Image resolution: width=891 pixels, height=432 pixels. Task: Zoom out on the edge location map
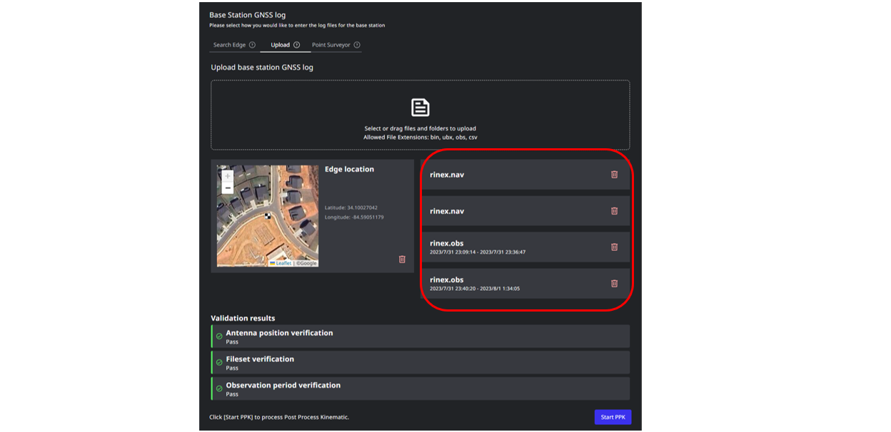click(x=228, y=187)
